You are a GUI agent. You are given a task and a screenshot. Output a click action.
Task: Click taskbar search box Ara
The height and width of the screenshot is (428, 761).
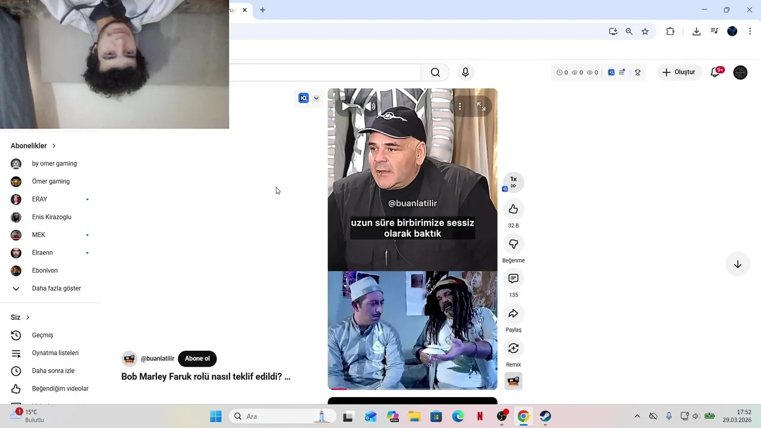[x=282, y=417]
